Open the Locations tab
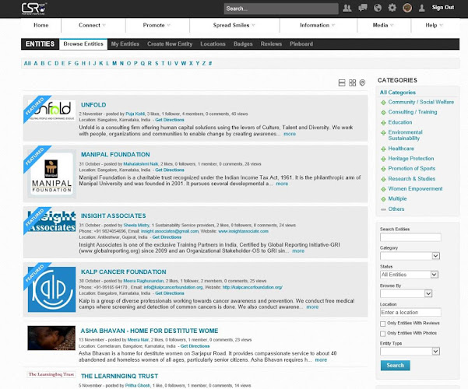 pos(213,44)
